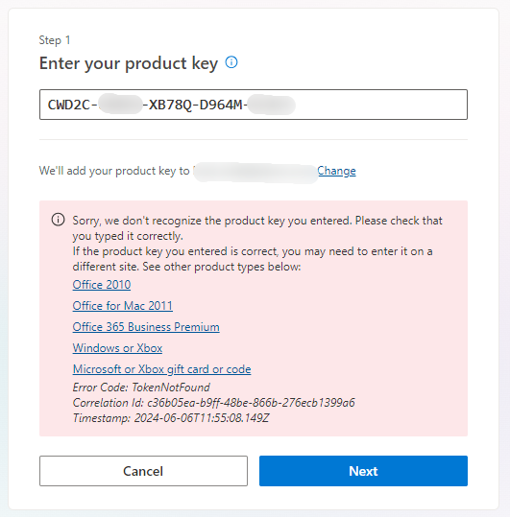The height and width of the screenshot is (517, 510).
Task: Click the info icon beside Enter your product key
Action: [x=231, y=62]
